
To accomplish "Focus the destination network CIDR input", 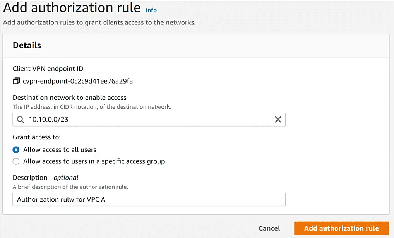I will pyautogui.click(x=149, y=119).
